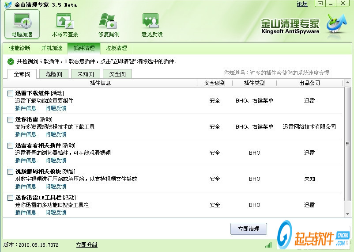
Task: Open the 论坛 forum link
Action: click(x=302, y=4)
